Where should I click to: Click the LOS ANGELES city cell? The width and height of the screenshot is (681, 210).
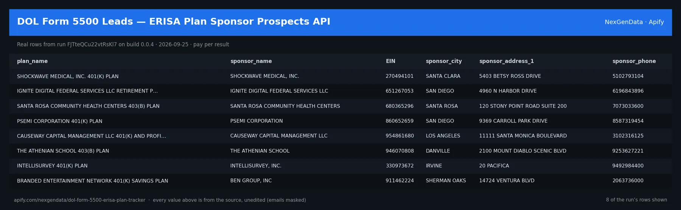443,136
